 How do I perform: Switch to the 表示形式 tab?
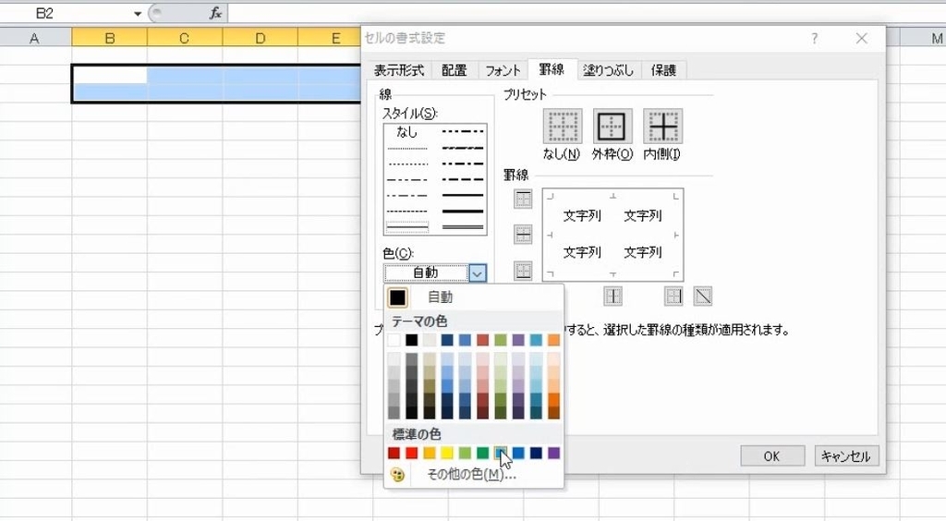click(x=399, y=70)
